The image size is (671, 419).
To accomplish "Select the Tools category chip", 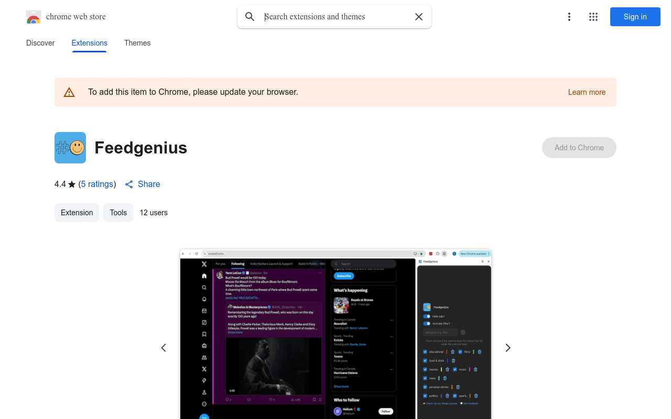I will click(x=118, y=213).
